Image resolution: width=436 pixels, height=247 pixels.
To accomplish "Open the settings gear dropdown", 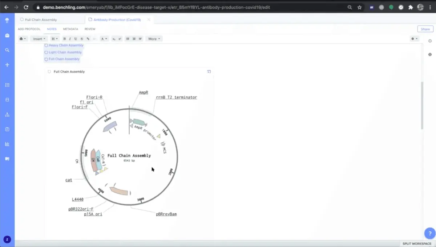I will 414,39.
